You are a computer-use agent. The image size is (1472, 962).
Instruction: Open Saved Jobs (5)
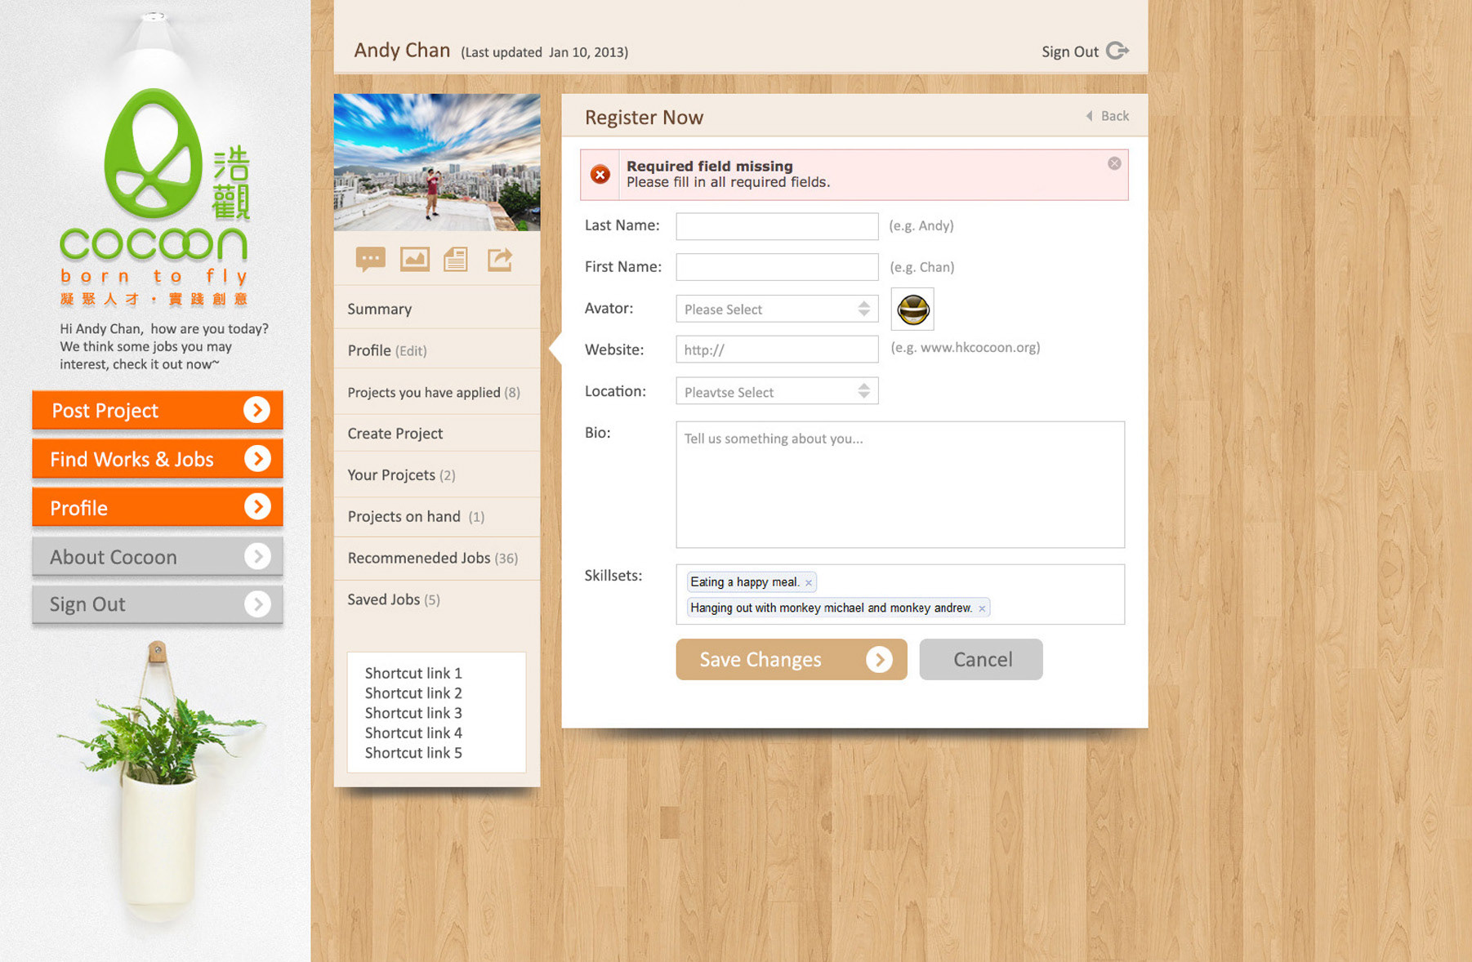[x=437, y=599]
